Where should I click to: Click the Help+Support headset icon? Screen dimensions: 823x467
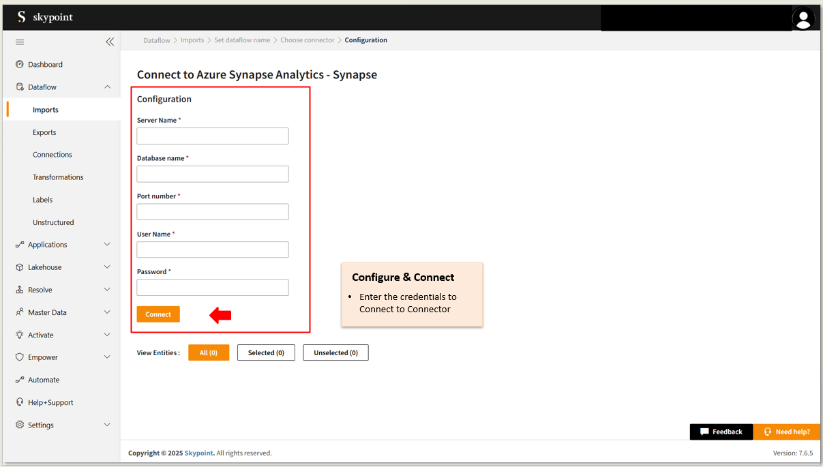[20, 402]
